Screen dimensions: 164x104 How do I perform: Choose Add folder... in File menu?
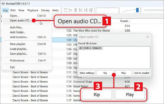(x=27, y=32)
